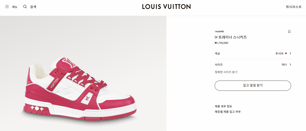This screenshot has width=306, height=131.
Task: Click the pink sneaker product image
Action: 80,89
